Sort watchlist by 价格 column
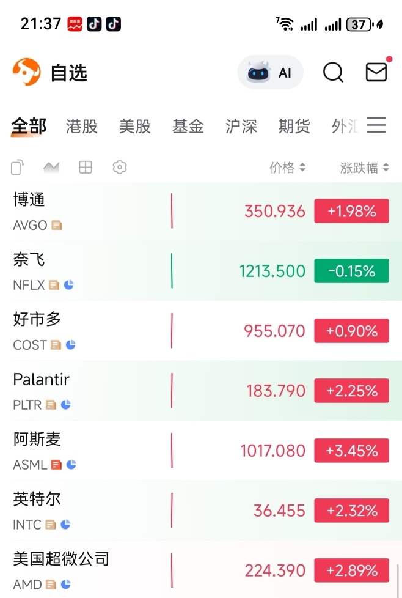The height and width of the screenshot is (598, 402). click(287, 168)
